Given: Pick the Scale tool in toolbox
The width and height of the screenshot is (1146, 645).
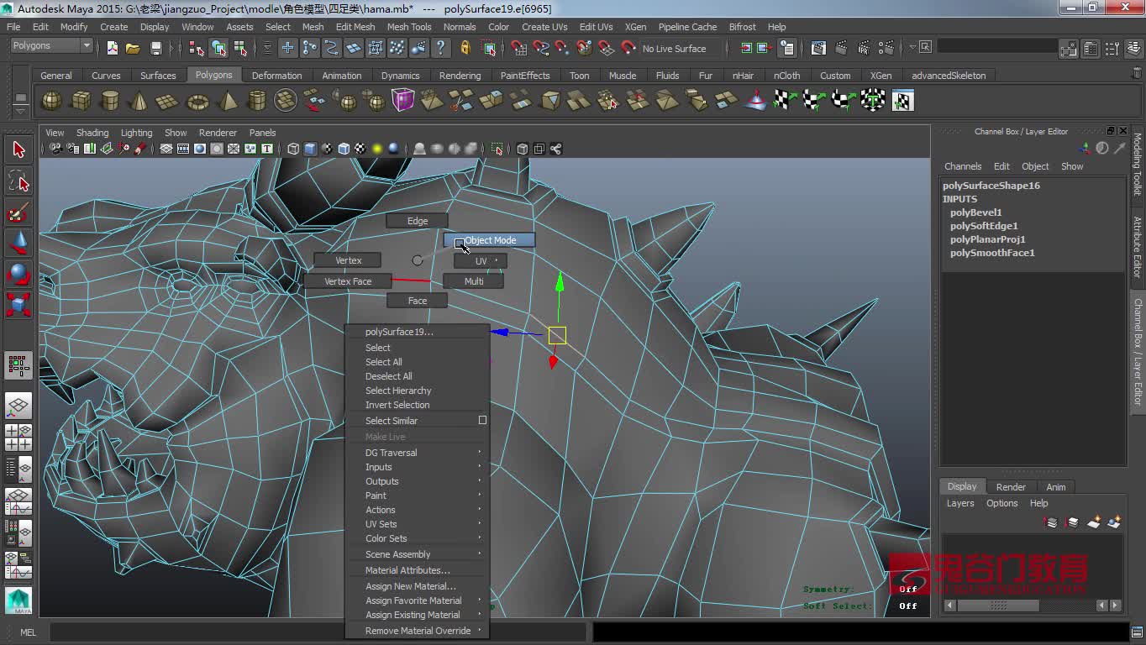Looking at the screenshot, I should (18, 303).
